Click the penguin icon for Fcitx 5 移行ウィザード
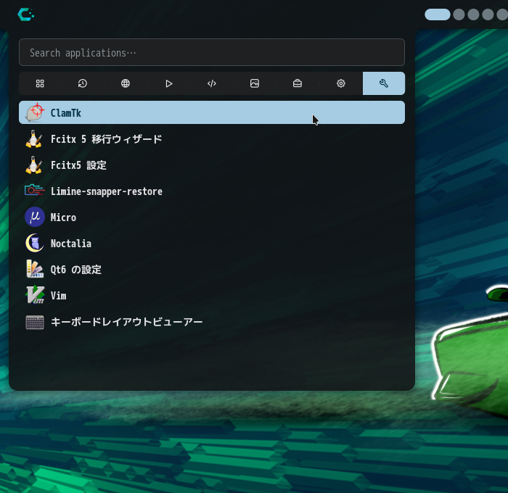Viewport: 508px width, 493px height. 34,139
